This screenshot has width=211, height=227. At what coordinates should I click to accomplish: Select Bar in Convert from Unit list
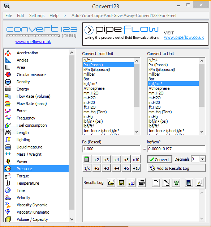tap(108, 79)
